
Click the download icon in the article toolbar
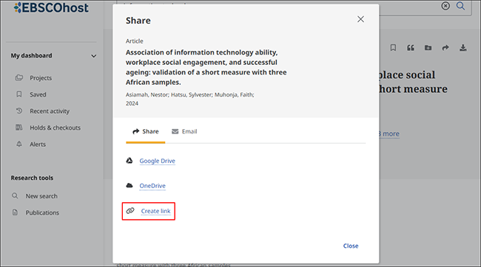[x=463, y=48]
